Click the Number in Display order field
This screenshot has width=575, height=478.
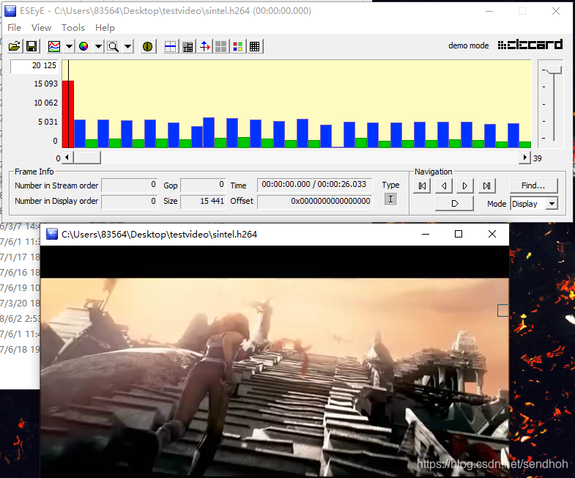point(130,202)
